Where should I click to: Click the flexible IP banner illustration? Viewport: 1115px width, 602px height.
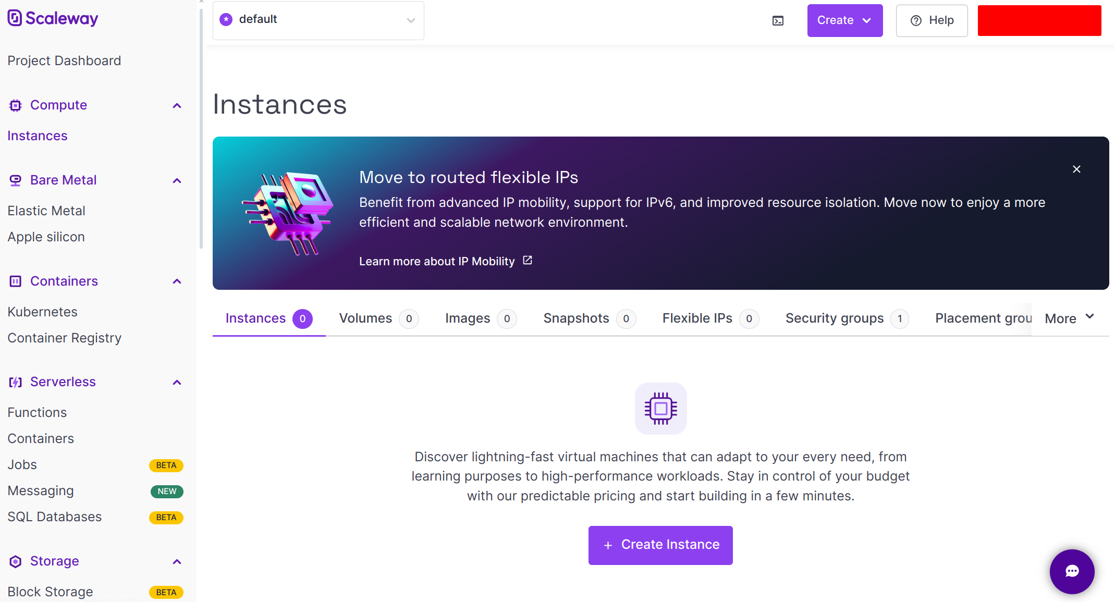(288, 213)
